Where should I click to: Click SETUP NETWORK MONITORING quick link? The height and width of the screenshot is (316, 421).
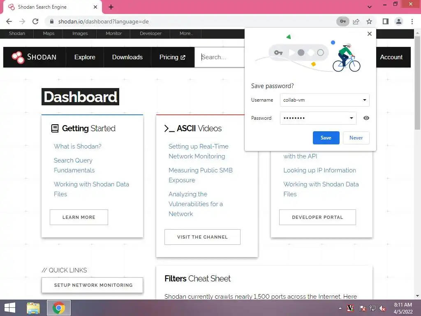click(x=93, y=285)
